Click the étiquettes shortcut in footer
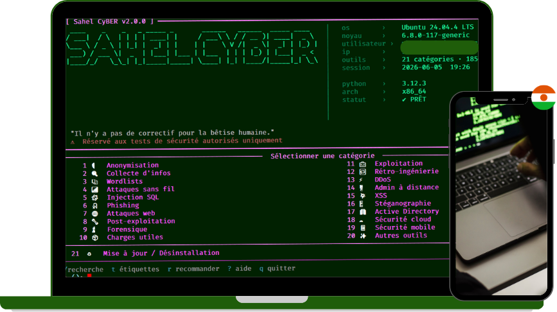 [x=136, y=270]
